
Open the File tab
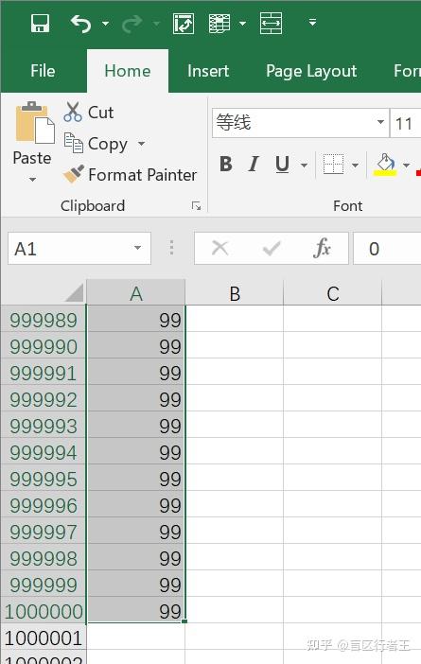(43, 71)
